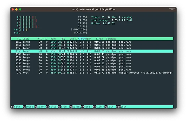This screenshot has width=187, height=122.
Task: Select the process row with PID 8557
Action: pos(92,67)
